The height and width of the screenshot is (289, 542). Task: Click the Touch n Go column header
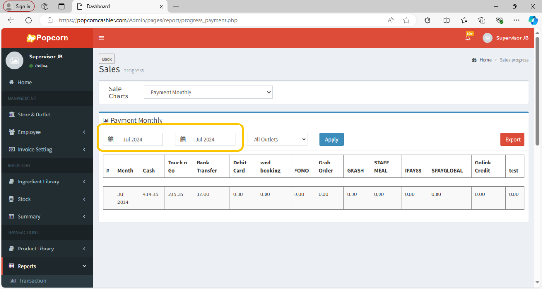click(x=179, y=167)
